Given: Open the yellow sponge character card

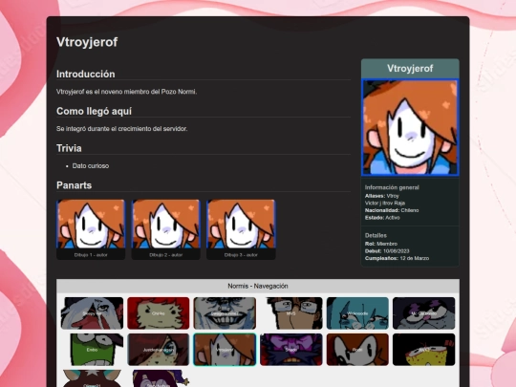Looking at the screenshot, I should tap(424, 350).
